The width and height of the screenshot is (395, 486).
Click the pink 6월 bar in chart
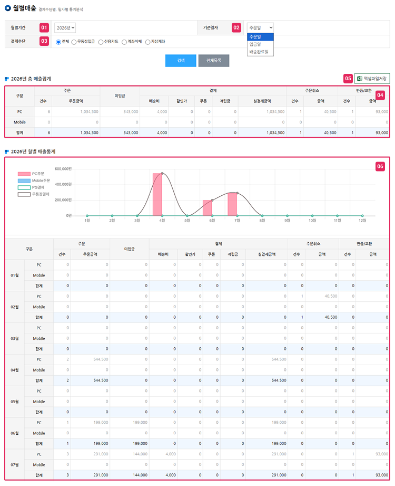[208, 208]
